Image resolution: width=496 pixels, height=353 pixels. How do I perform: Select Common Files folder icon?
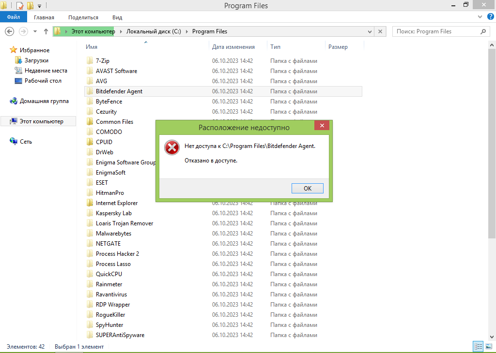90,121
